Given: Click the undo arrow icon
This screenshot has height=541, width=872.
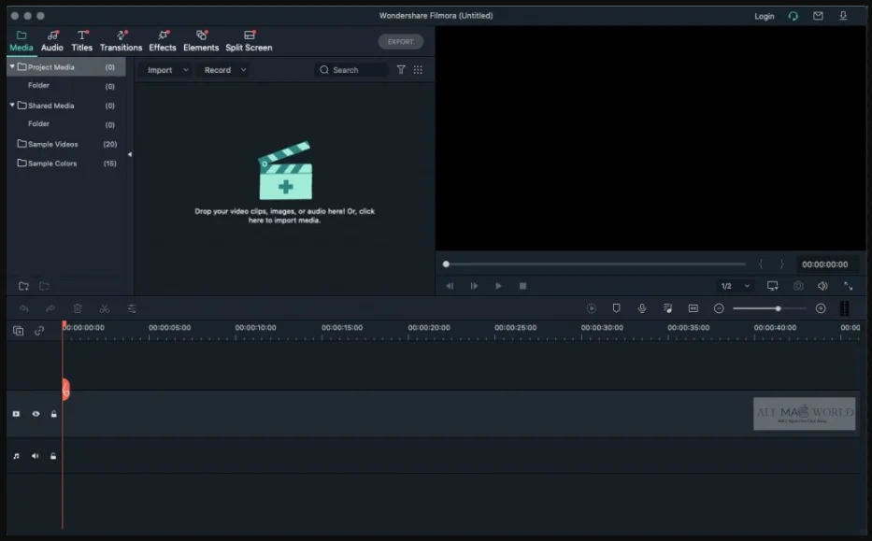Looking at the screenshot, I should [x=24, y=308].
